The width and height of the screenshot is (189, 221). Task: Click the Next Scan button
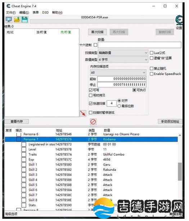point(119,32)
